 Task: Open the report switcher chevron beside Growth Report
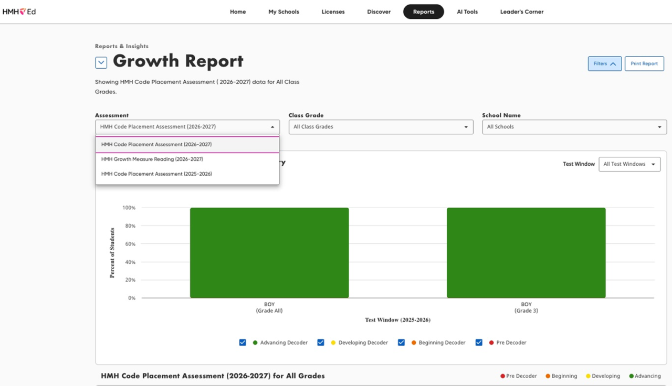pos(101,62)
